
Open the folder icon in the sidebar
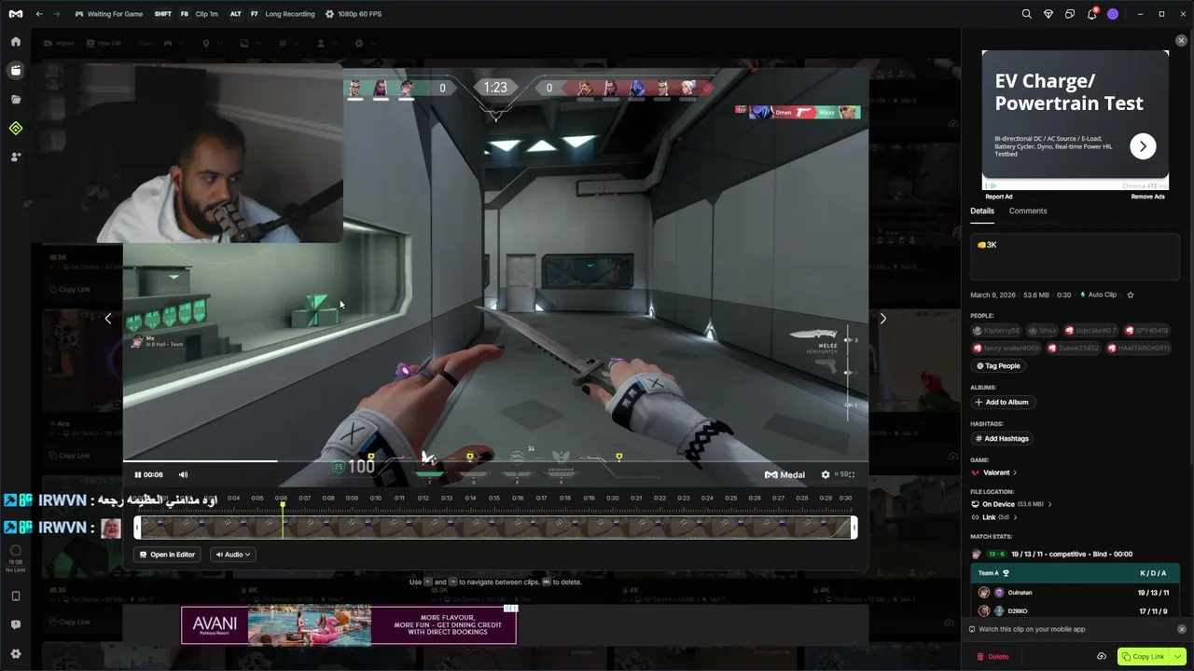[x=16, y=100]
